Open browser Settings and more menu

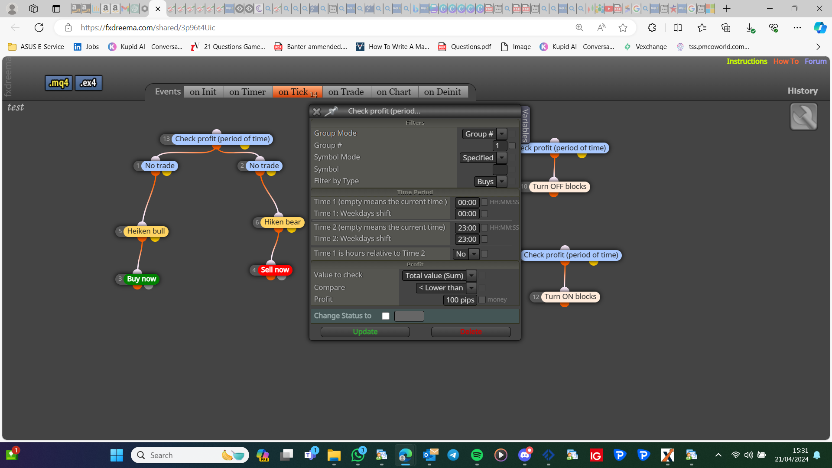point(797,28)
